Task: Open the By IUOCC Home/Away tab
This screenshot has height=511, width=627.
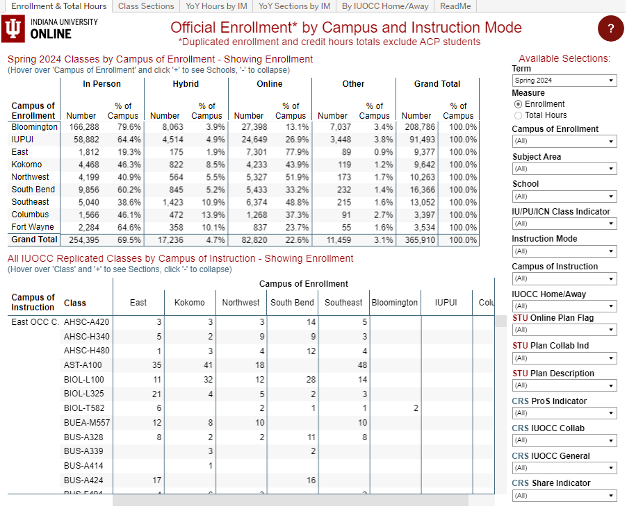Action: 384,6
